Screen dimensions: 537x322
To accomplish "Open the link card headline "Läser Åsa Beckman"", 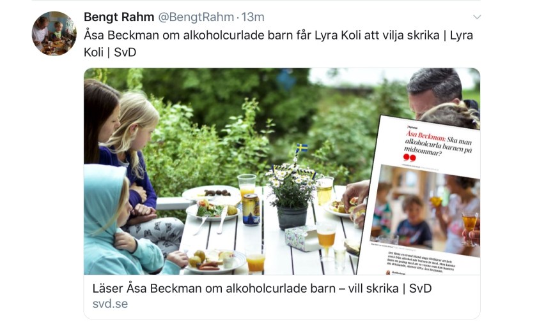I will (262, 289).
